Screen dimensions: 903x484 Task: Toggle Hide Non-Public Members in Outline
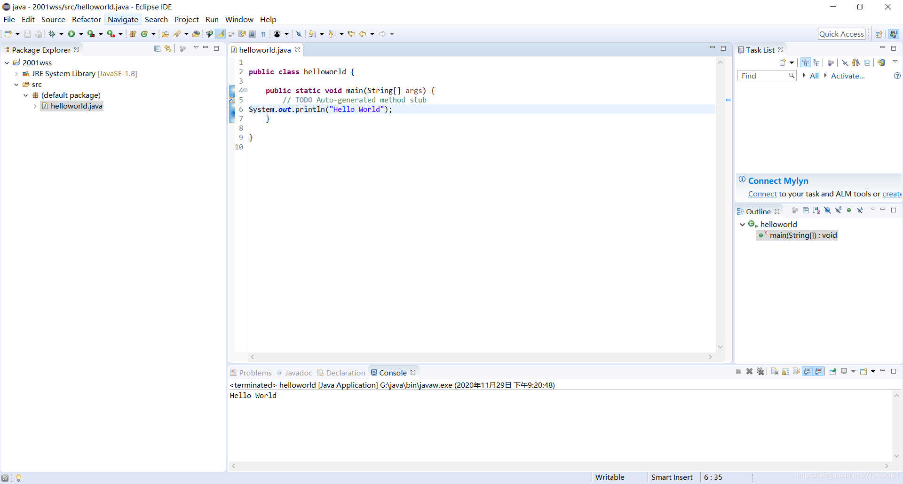point(849,210)
